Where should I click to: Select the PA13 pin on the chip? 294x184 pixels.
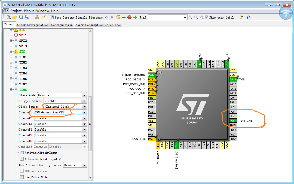[x=233, y=79]
